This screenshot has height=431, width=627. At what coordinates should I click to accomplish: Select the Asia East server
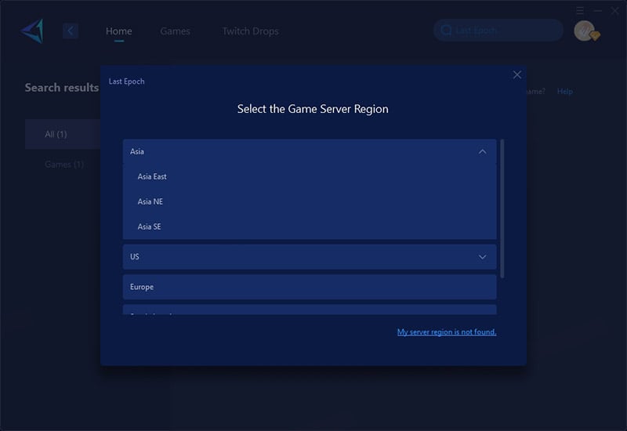click(x=310, y=176)
